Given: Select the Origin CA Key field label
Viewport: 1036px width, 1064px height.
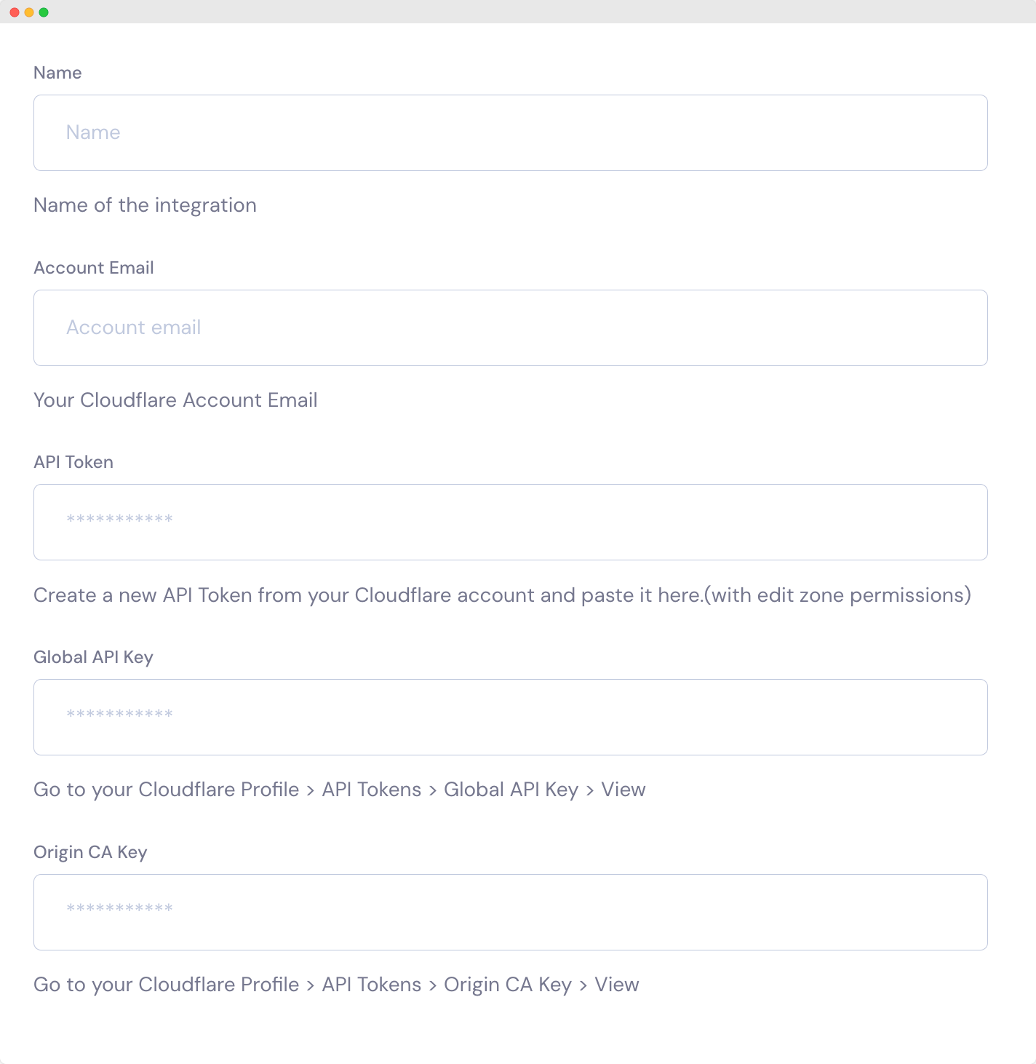Looking at the screenshot, I should (90, 851).
